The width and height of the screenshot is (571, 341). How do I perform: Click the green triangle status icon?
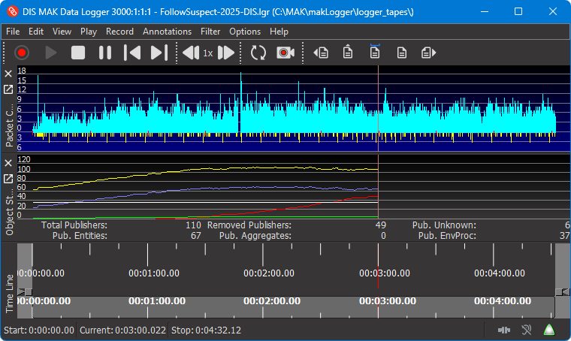pos(549,330)
